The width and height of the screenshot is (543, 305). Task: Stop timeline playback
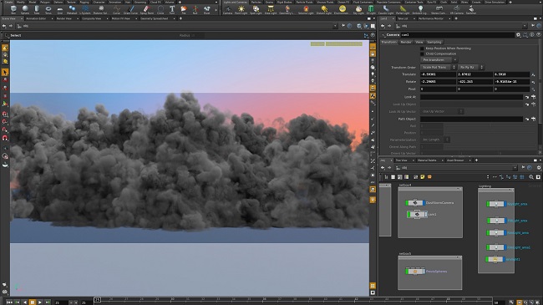pos(33,302)
